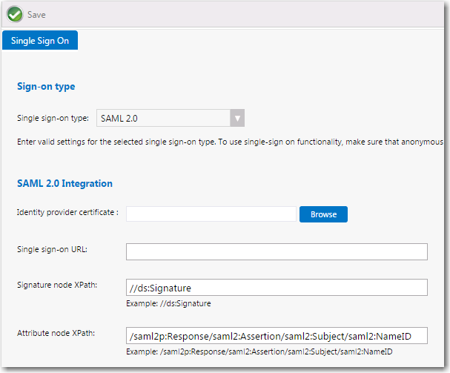Click the 'Single sign-on type:' label
The image size is (450, 373).
point(53,118)
